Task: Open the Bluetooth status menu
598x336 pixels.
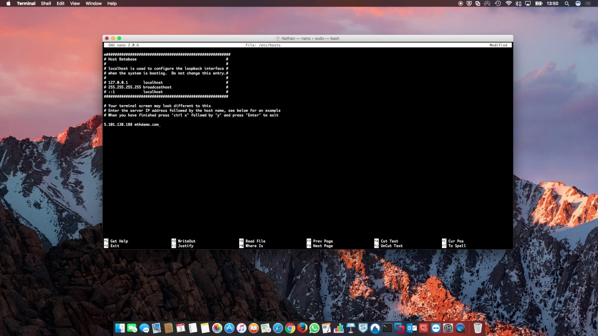Action: [x=518, y=3]
